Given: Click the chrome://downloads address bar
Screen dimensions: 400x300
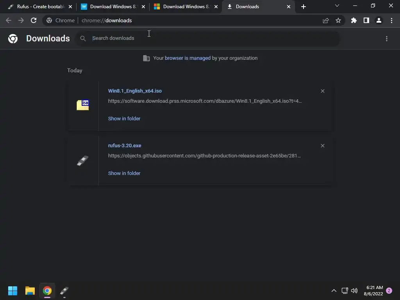Looking at the screenshot, I should pyautogui.click(x=194, y=20).
